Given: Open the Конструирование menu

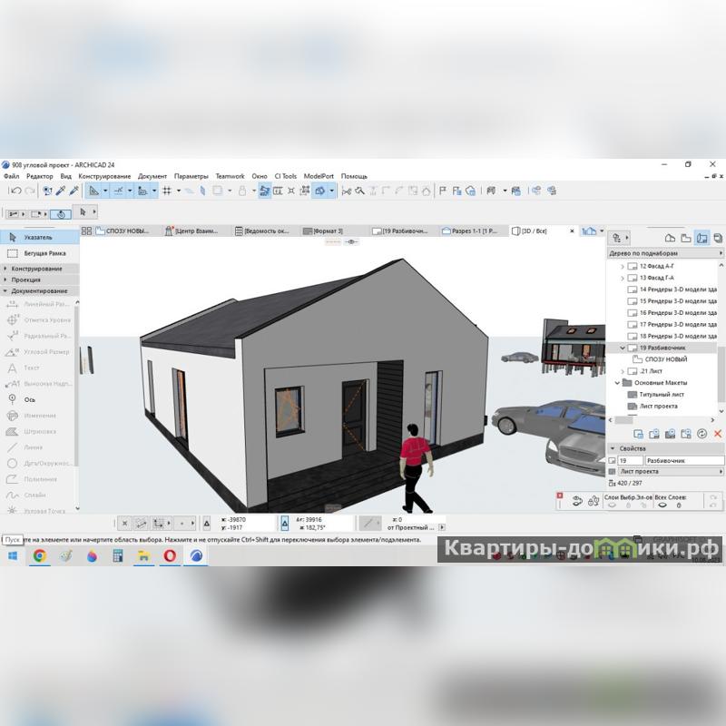Looking at the screenshot, I should [104, 176].
